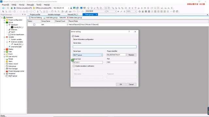Screen dimensions: 209x117
Task: Click the download to device arrow icon
Action: click(x=71, y=8)
